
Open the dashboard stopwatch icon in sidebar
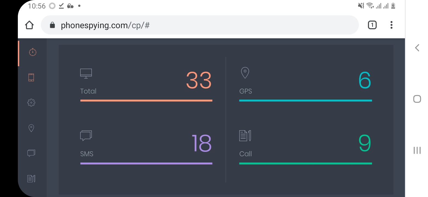(33, 52)
